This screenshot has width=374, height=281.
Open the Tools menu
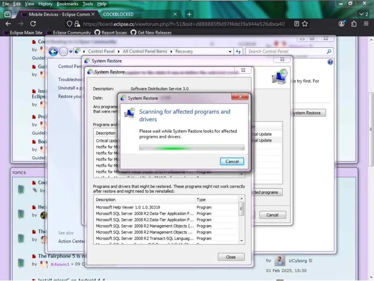point(88,4)
